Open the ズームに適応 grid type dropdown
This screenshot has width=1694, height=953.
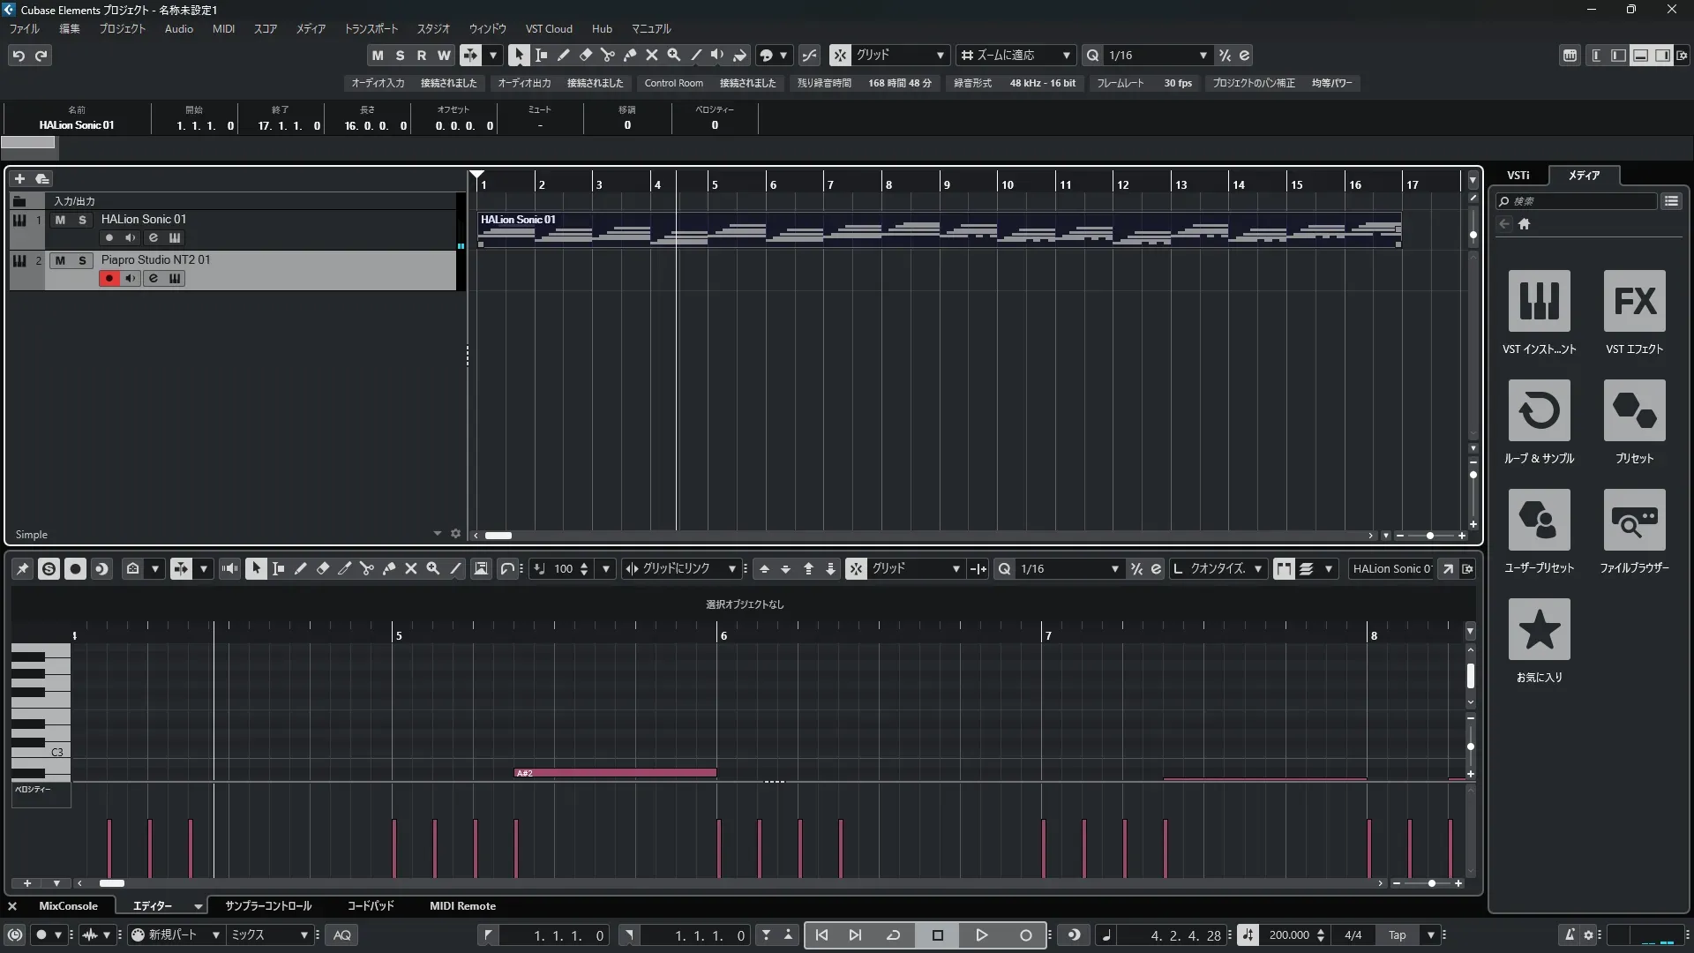point(1066,56)
